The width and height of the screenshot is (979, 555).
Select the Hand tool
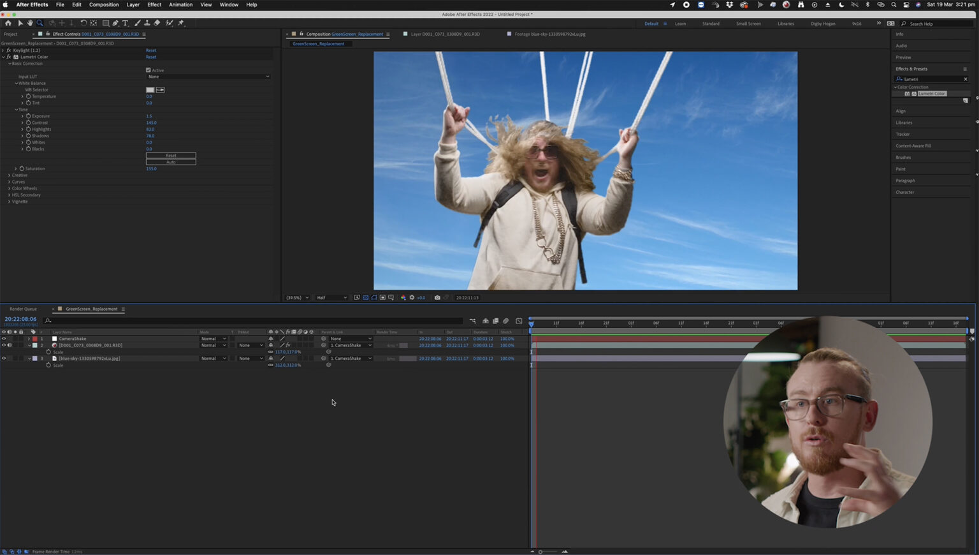tap(30, 23)
